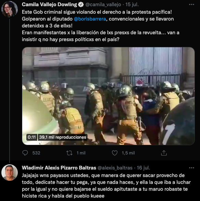Click the verified badge next to Camila's name

[x=81, y=5]
